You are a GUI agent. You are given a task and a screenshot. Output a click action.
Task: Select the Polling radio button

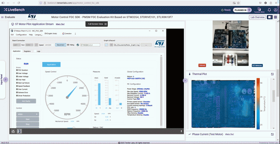click(68, 45)
